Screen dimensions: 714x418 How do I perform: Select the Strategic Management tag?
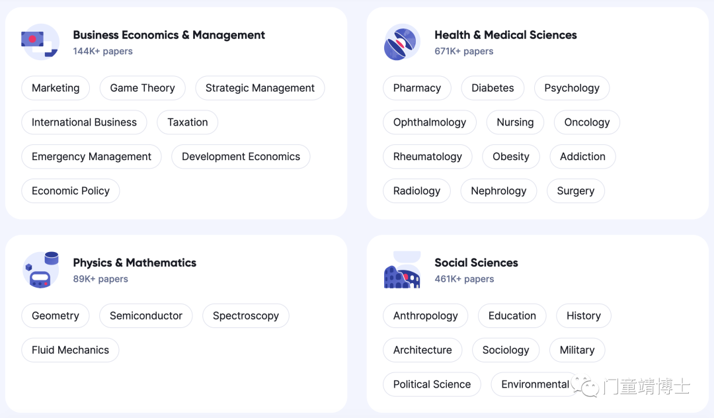pos(260,88)
